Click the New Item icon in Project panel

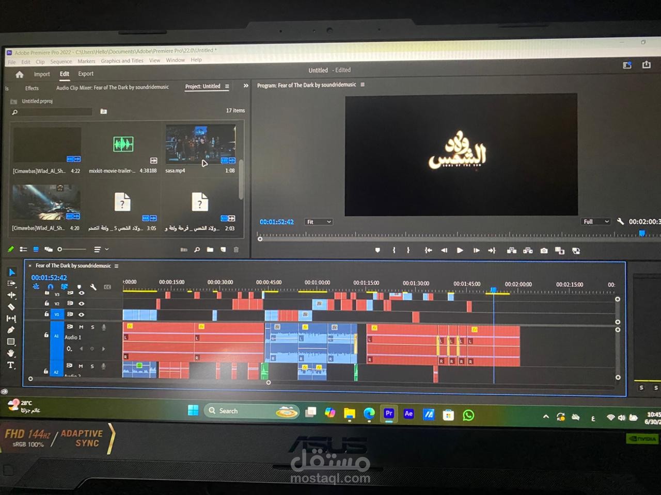click(223, 250)
